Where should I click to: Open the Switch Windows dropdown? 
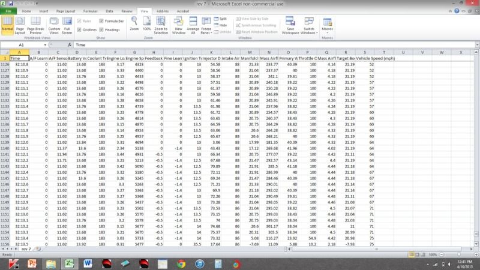pos(310,30)
